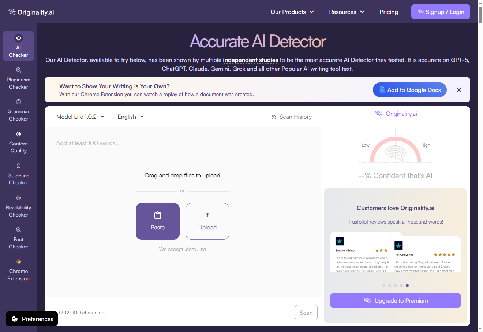This screenshot has height=332, width=483.
Task: Open the Plagiarism Checker sidebar icon
Action: click(x=18, y=70)
